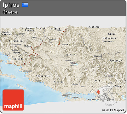Screen dimensions: 127x114
Task: Click the Preveza map label
Action: 59,82
